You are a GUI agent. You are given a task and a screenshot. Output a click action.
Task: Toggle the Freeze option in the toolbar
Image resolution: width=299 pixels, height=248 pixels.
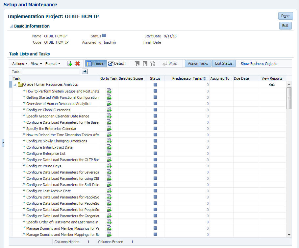pos(95,63)
